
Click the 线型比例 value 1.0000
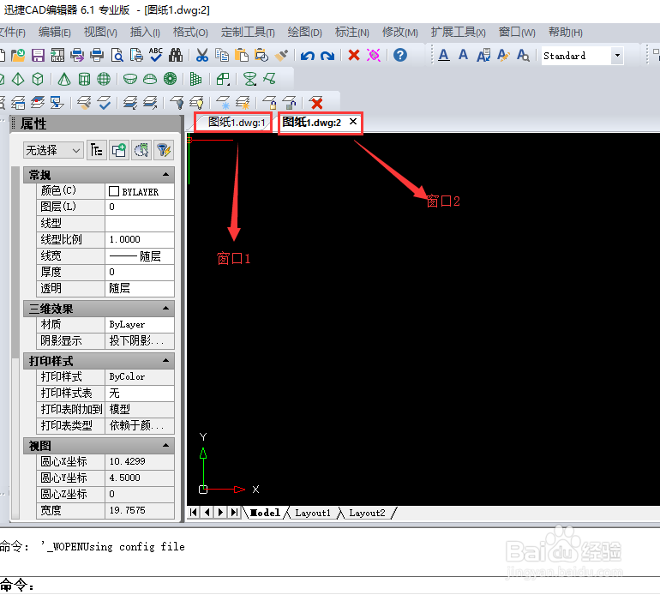click(x=140, y=239)
